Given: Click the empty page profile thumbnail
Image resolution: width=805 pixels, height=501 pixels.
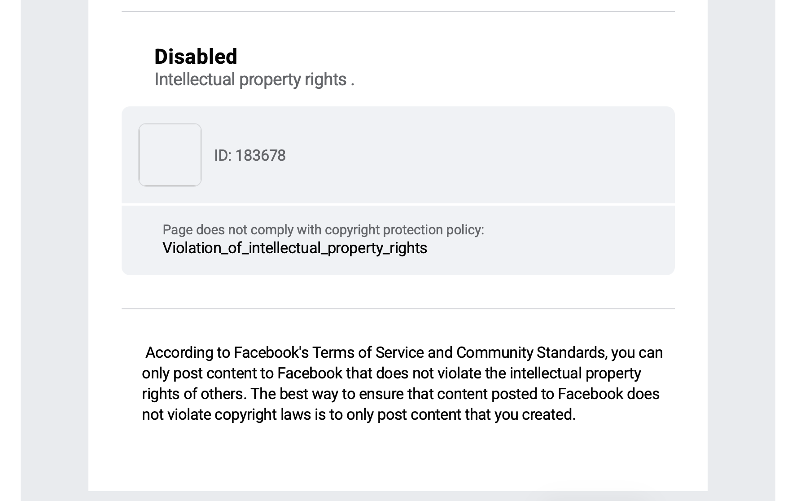Looking at the screenshot, I should [x=170, y=155].
